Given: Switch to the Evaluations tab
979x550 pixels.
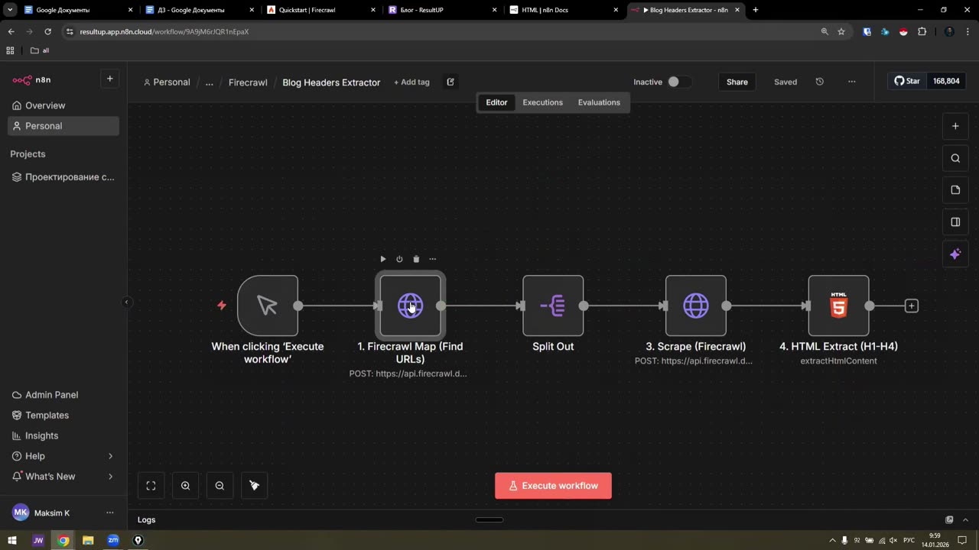Looking at the screenshot, I should [x=599, y=102].
